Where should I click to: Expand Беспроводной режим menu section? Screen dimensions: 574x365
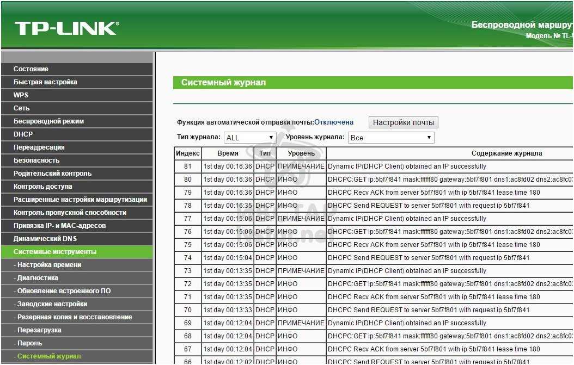[x=48, y=121]
